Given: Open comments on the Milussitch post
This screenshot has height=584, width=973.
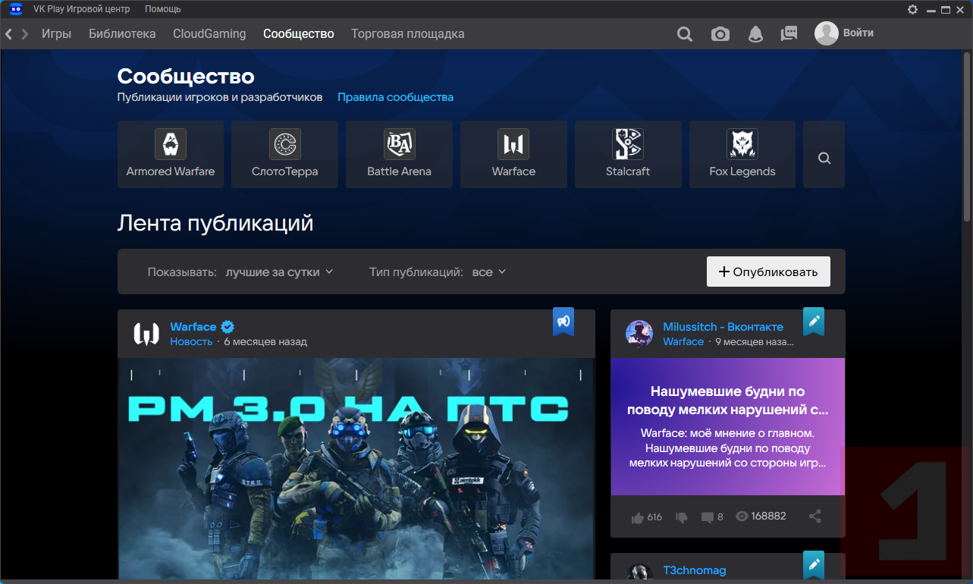Looking at the screenshot, I should click(x=712, y=517).
